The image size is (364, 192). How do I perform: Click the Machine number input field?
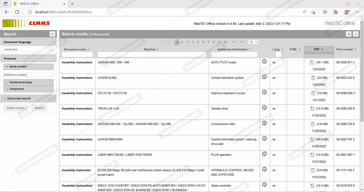tap(28, 75)
